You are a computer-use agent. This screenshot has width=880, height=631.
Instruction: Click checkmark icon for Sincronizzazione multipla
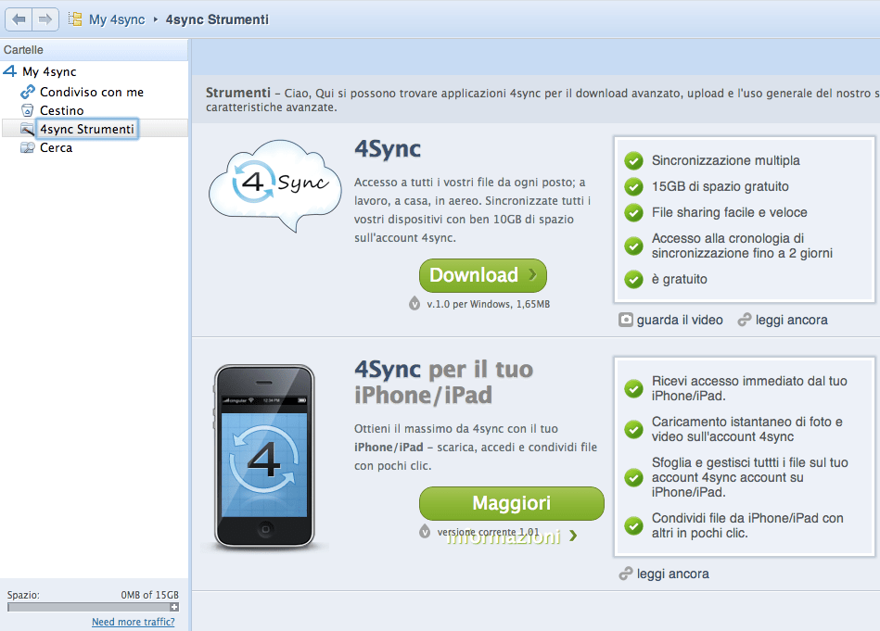pos(633,160)
